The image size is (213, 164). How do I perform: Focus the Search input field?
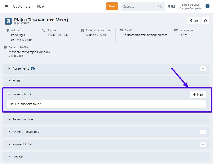[139, 6]
